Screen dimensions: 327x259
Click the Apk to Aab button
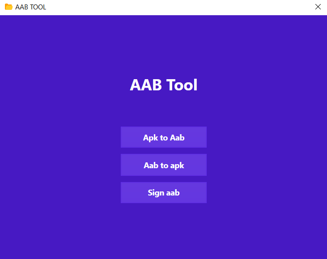point(164,137)
